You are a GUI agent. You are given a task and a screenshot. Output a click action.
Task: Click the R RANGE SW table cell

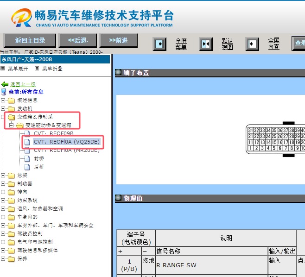(x=212, y=265)
